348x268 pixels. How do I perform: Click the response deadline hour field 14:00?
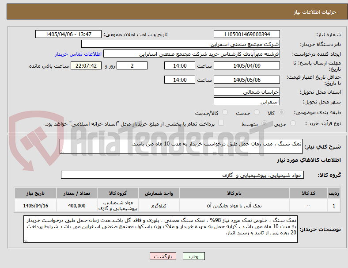pos(180,65)
